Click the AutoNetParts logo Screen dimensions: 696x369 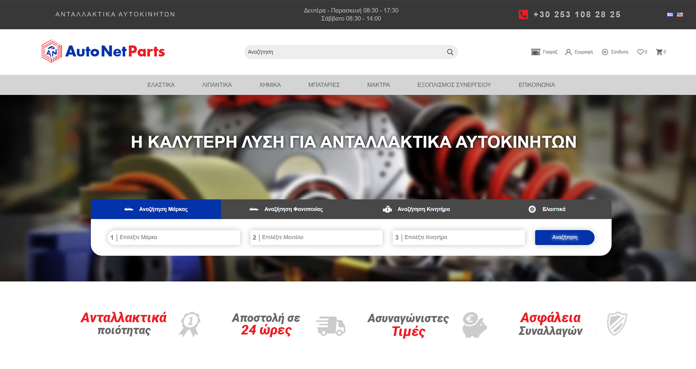pyautogui.click(x=103, y=51)
